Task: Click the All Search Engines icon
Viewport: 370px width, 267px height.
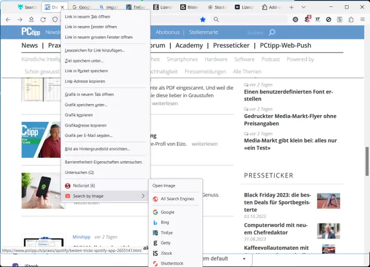Action: click(156, 199)
